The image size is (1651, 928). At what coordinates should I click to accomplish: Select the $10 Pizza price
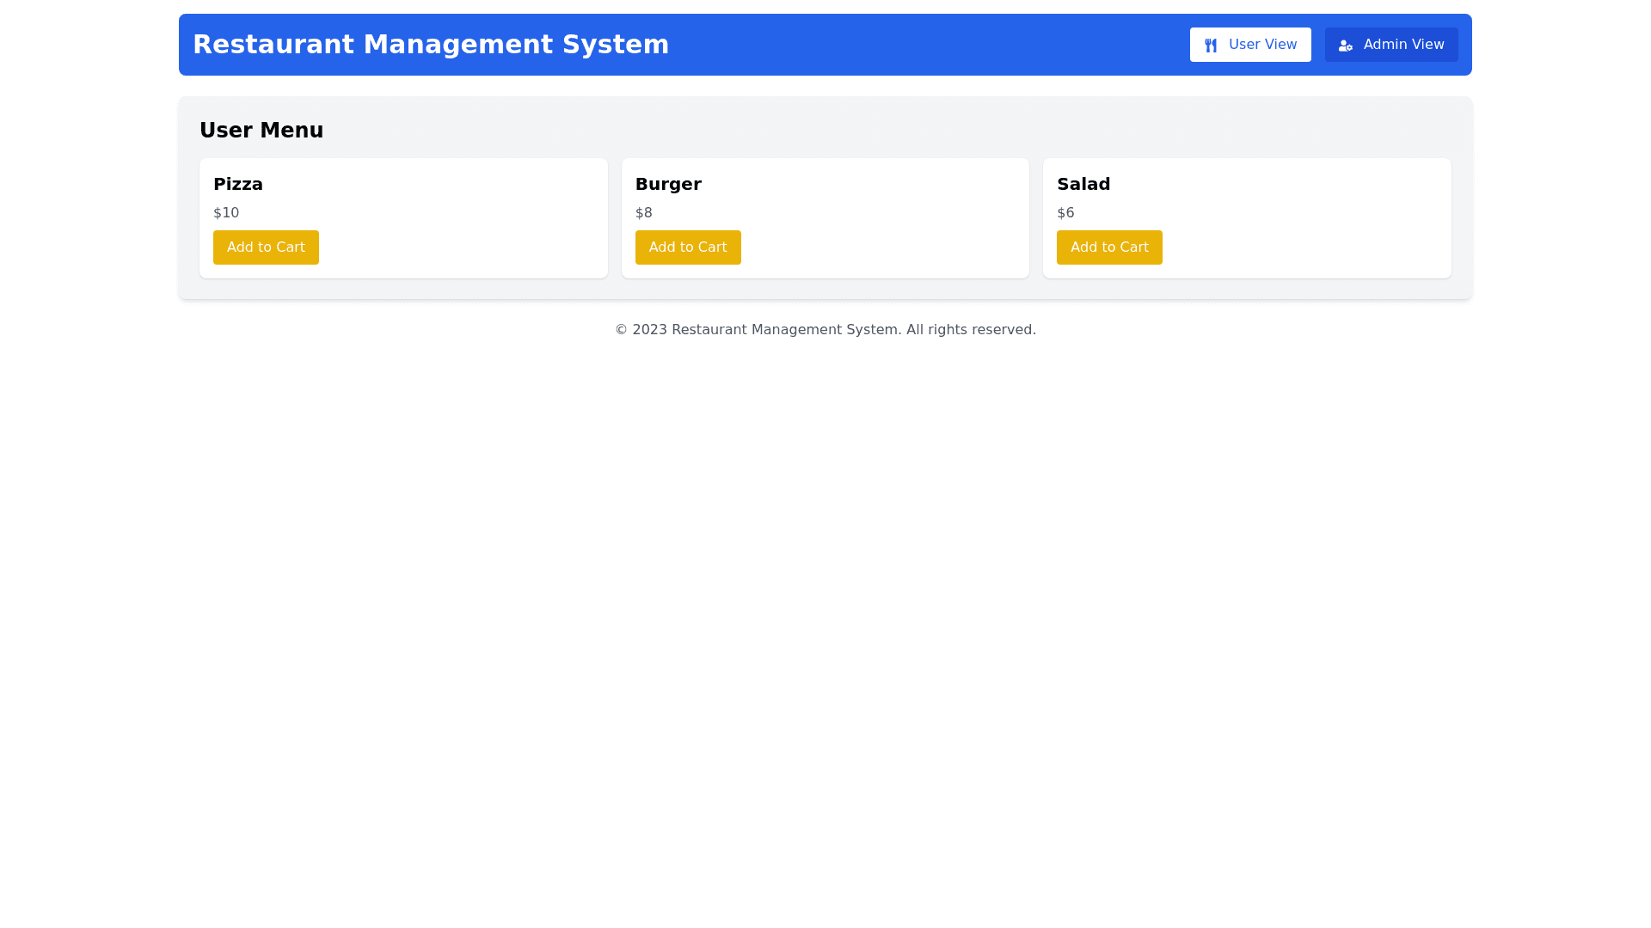pyautogui.click(x=226, y=212)
